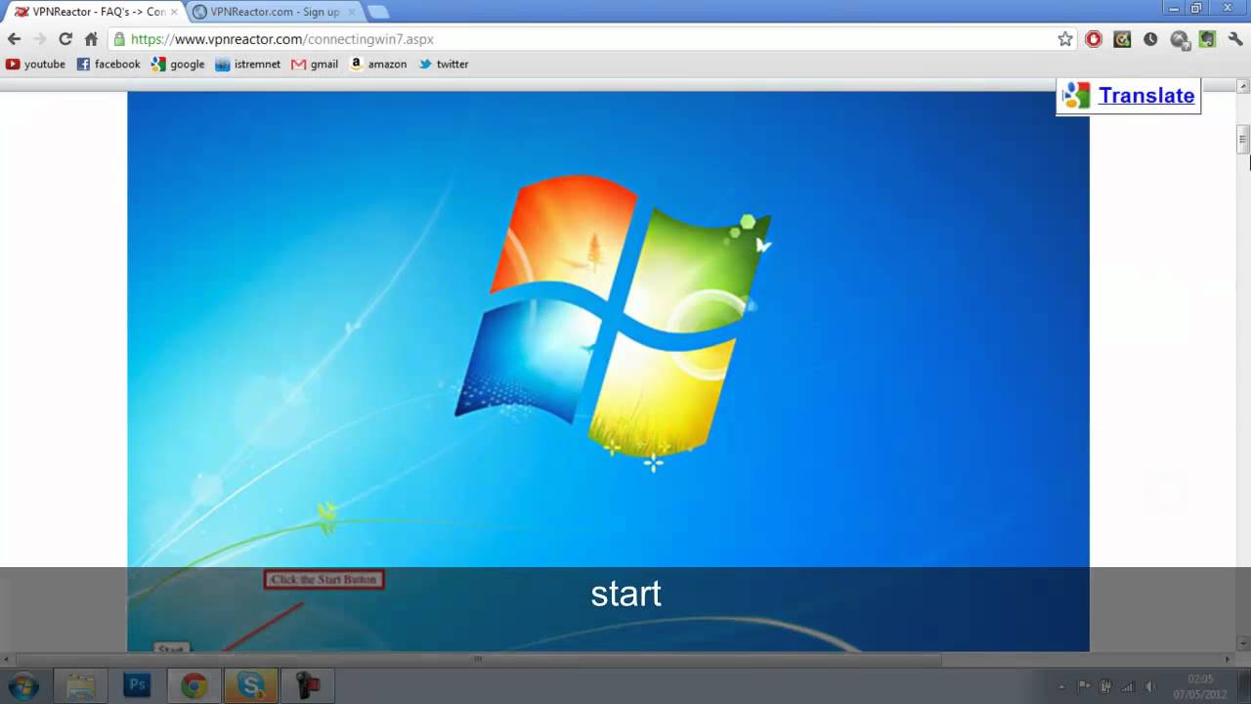Show hidden system tray icons

(x=1061, y=686)
